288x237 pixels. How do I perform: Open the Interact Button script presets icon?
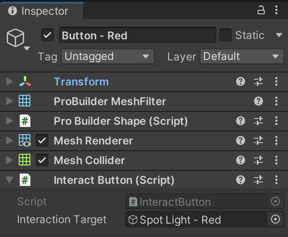point(258,180)
